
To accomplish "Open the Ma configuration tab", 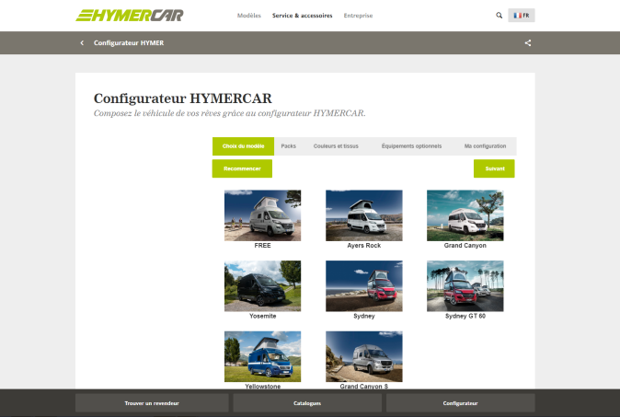I will coord(485,146).
